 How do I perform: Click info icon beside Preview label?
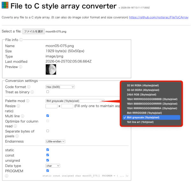coord(21,67)
